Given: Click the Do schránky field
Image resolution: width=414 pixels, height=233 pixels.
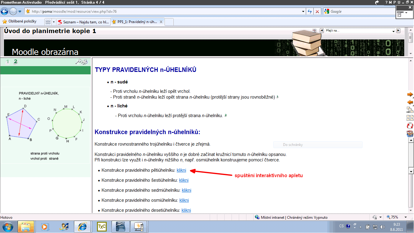Looking at the screenshot, I should tap(318, 145).
